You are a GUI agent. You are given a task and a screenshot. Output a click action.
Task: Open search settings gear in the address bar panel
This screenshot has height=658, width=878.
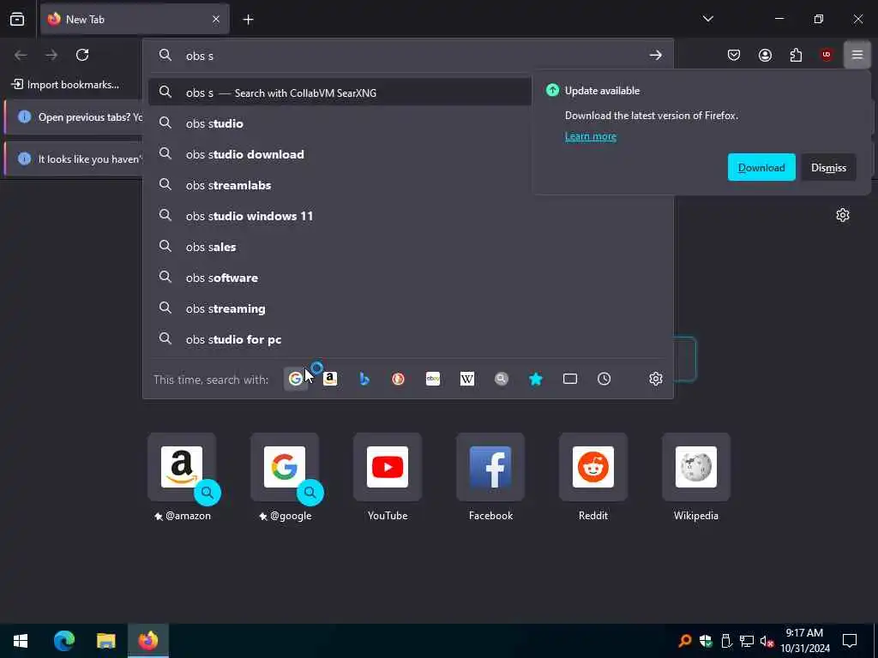tap(656, 380)
